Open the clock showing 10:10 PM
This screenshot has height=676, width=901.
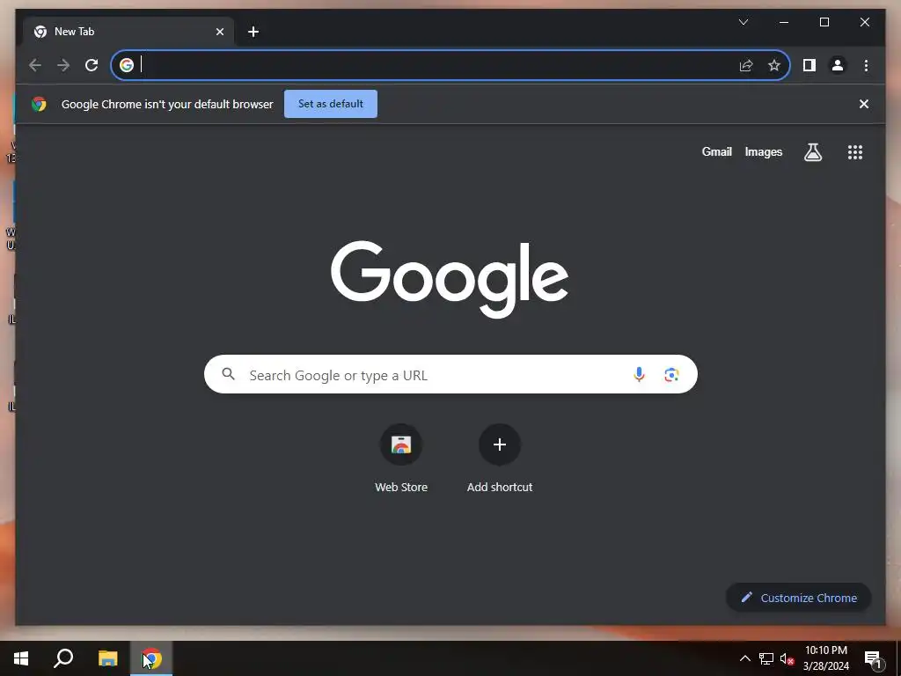[825, 658]
